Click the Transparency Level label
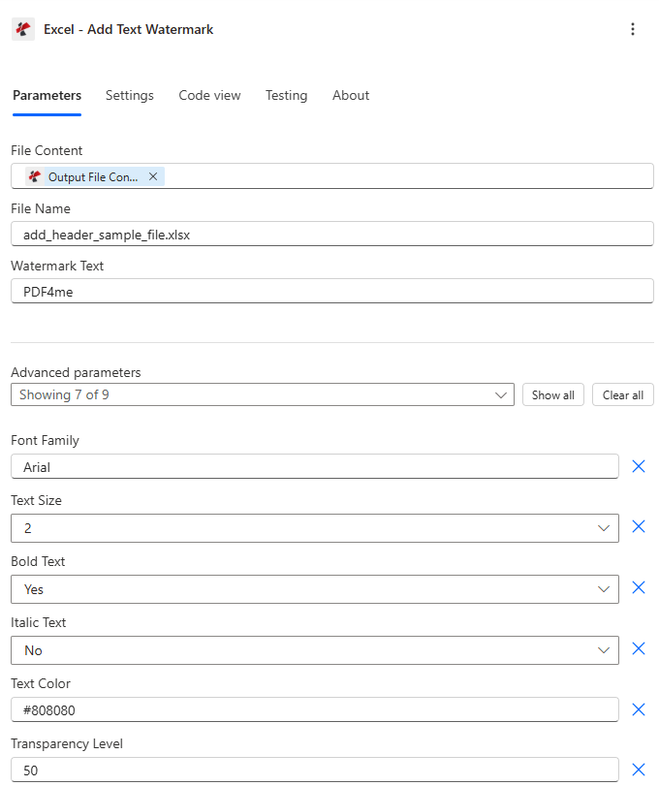 click(x=67, y=743)
